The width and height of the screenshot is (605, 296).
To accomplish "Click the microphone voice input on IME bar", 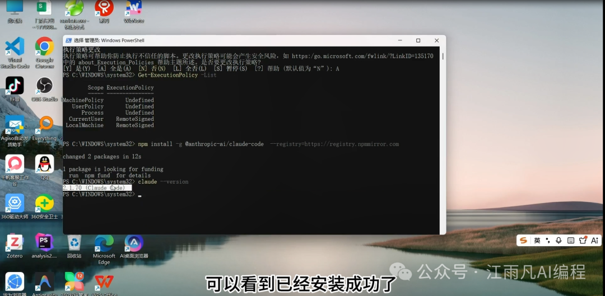I will pos(559,241).
